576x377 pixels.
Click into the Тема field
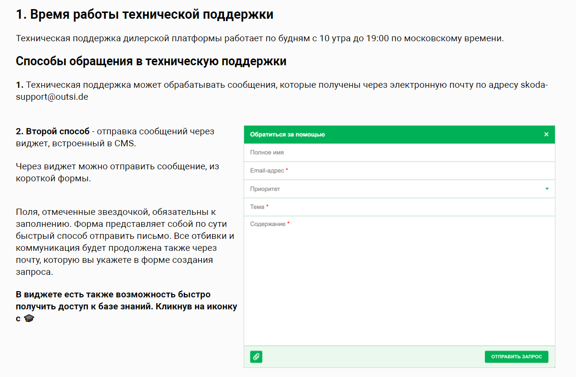400,207
